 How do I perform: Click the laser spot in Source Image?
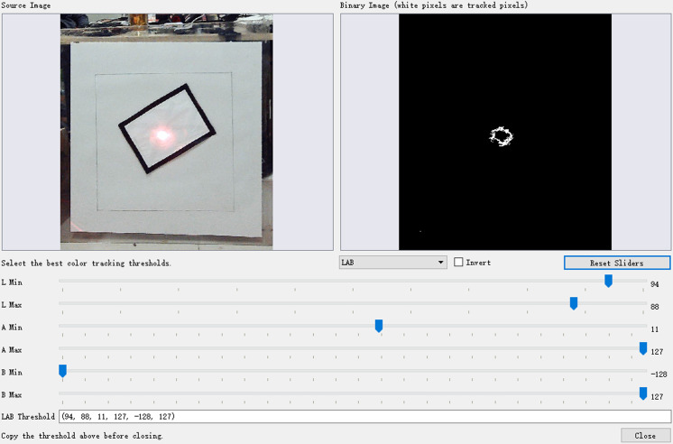pyautogui.click(x=162, y=135)
